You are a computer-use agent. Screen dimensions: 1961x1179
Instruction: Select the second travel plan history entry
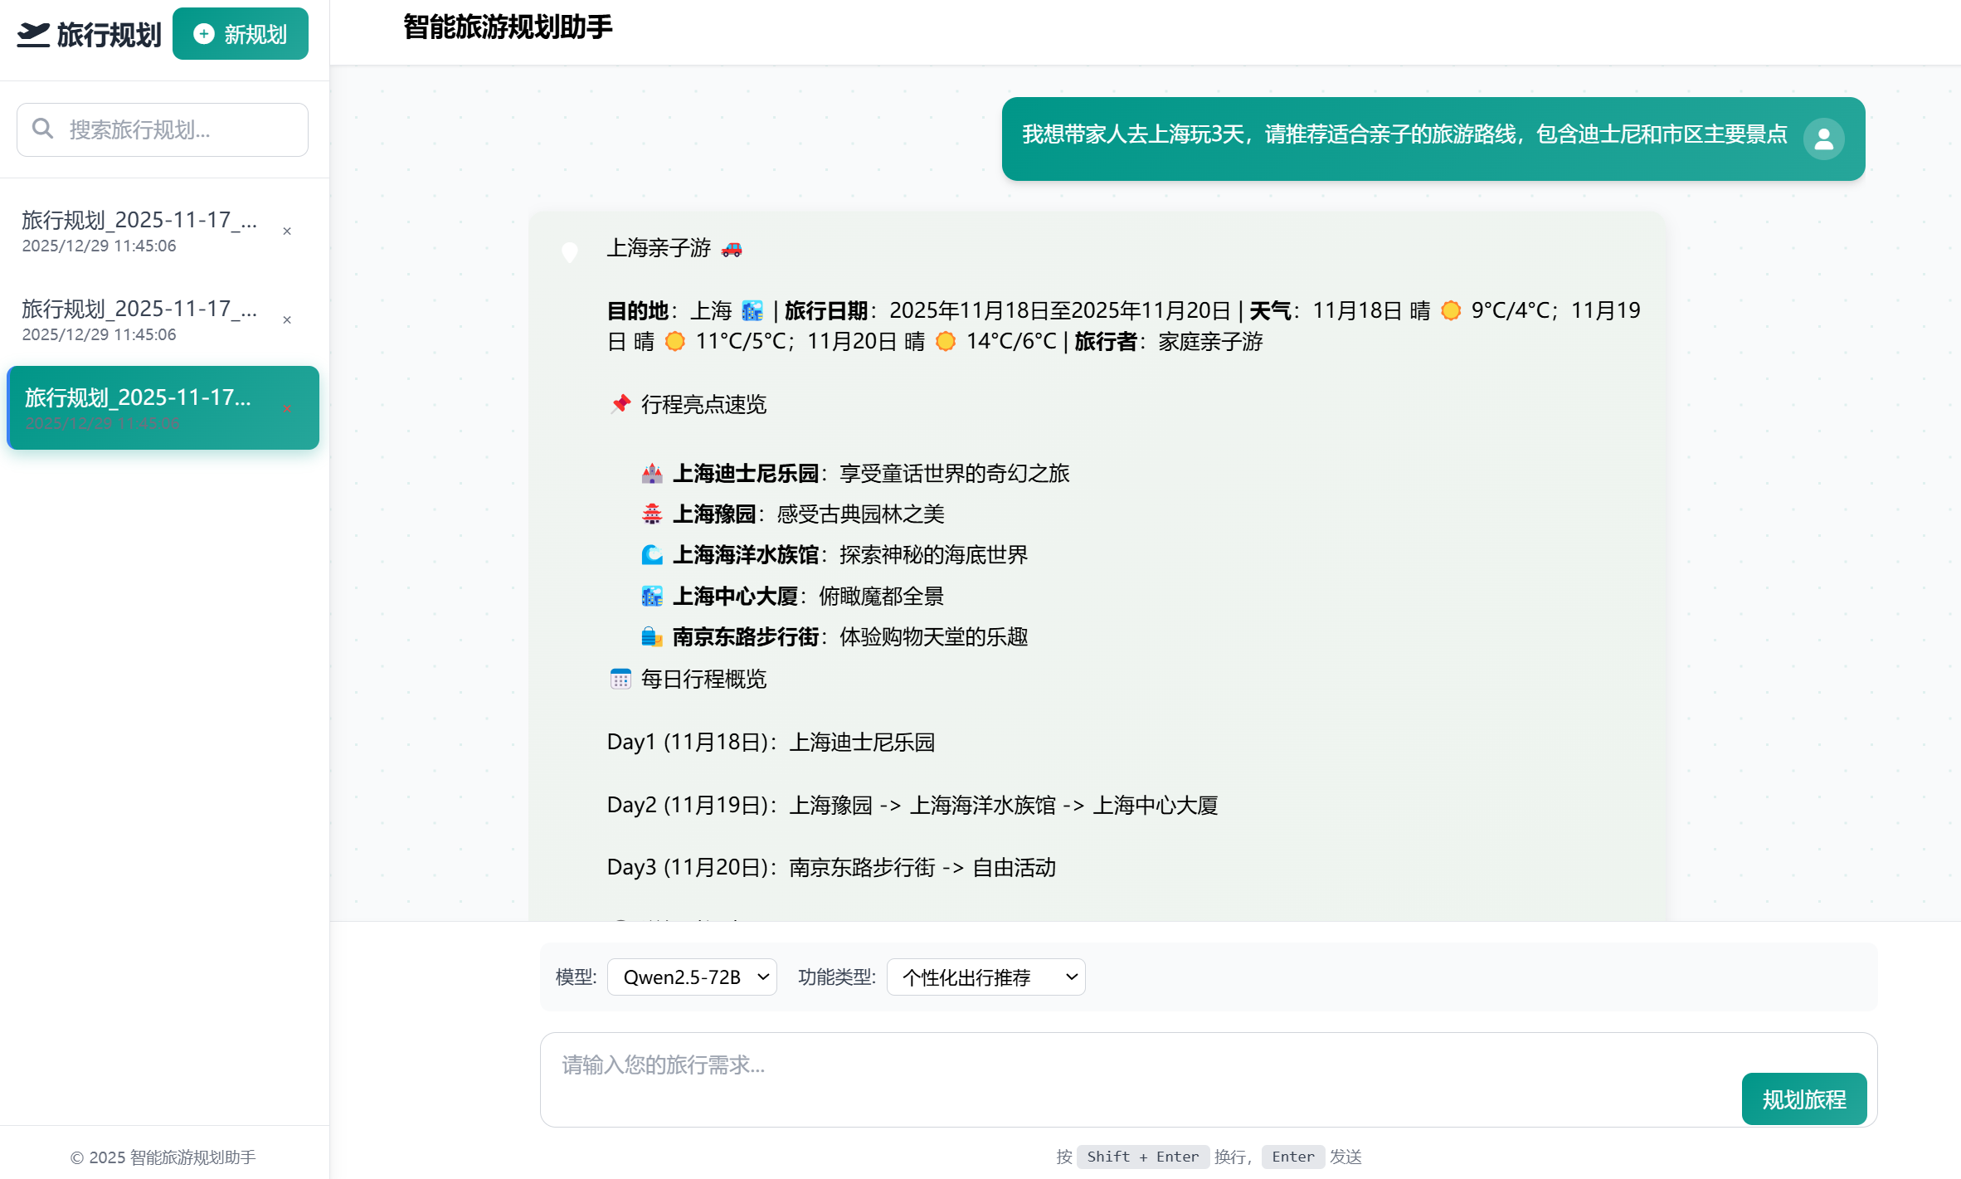pos(141,319)
